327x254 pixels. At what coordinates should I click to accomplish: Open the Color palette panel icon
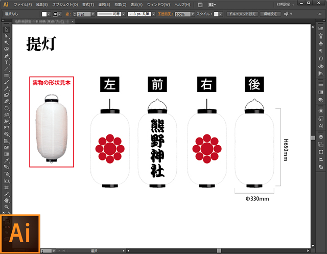click(x=321, y=66)
